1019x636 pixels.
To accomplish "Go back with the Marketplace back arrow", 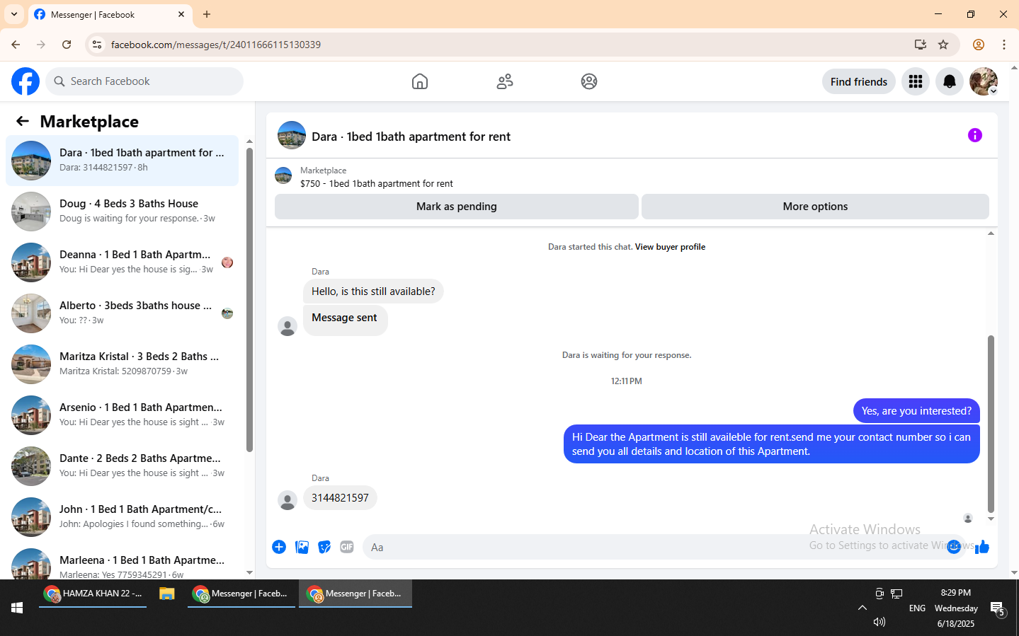I will [x=23, y=121].
